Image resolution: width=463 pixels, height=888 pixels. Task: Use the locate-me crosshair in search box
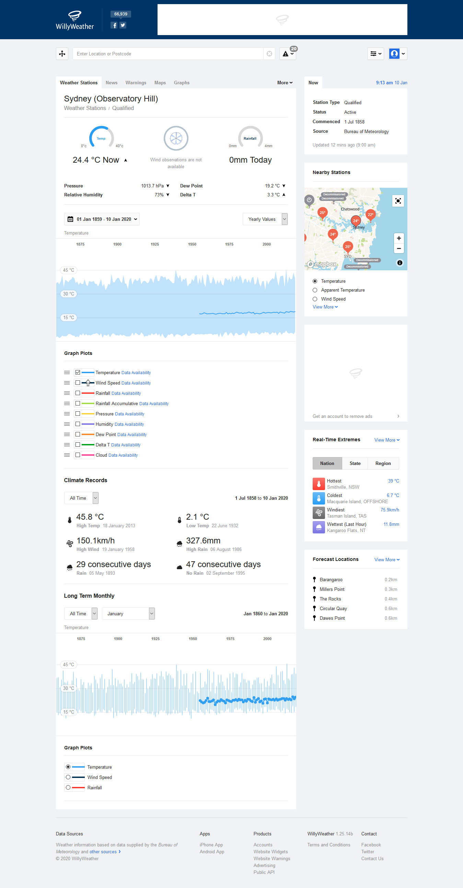tap(269, 54)
